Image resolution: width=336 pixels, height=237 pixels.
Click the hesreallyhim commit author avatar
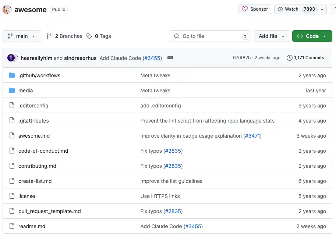pyautogui.click(x=11, y=58)
